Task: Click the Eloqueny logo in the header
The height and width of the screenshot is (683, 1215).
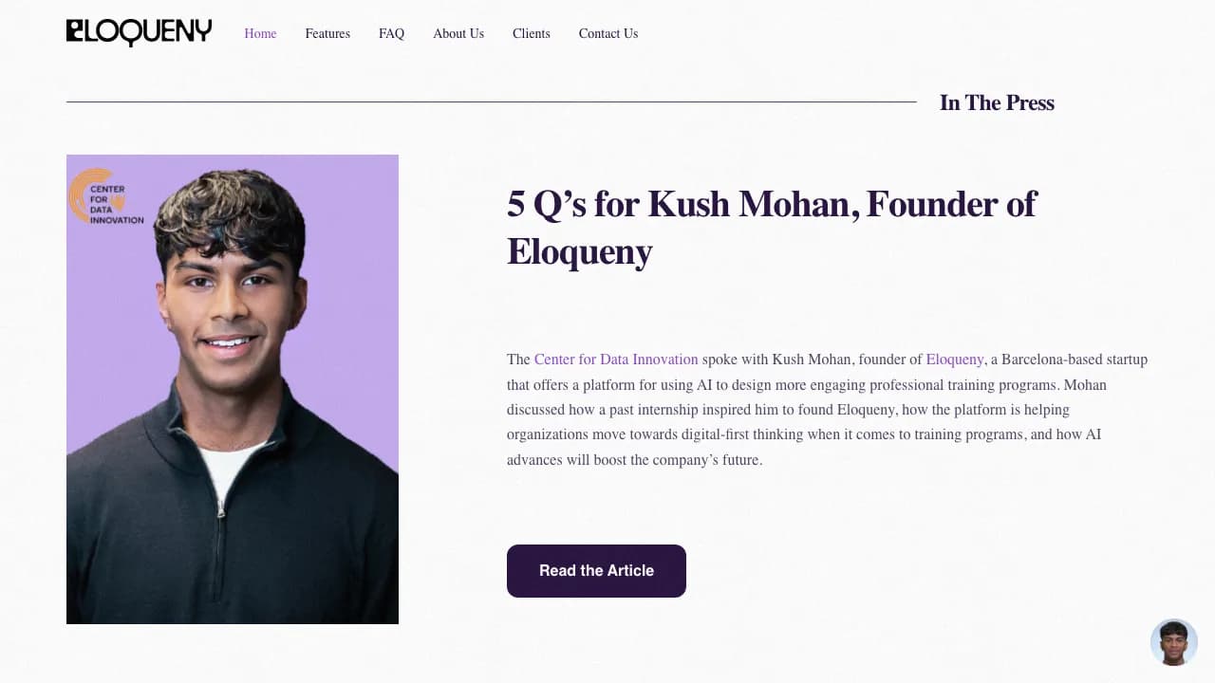Action: [139, 31]
